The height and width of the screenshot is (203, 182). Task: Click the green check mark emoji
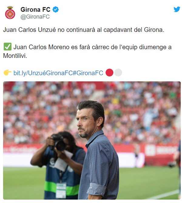[x=8, y=47]
